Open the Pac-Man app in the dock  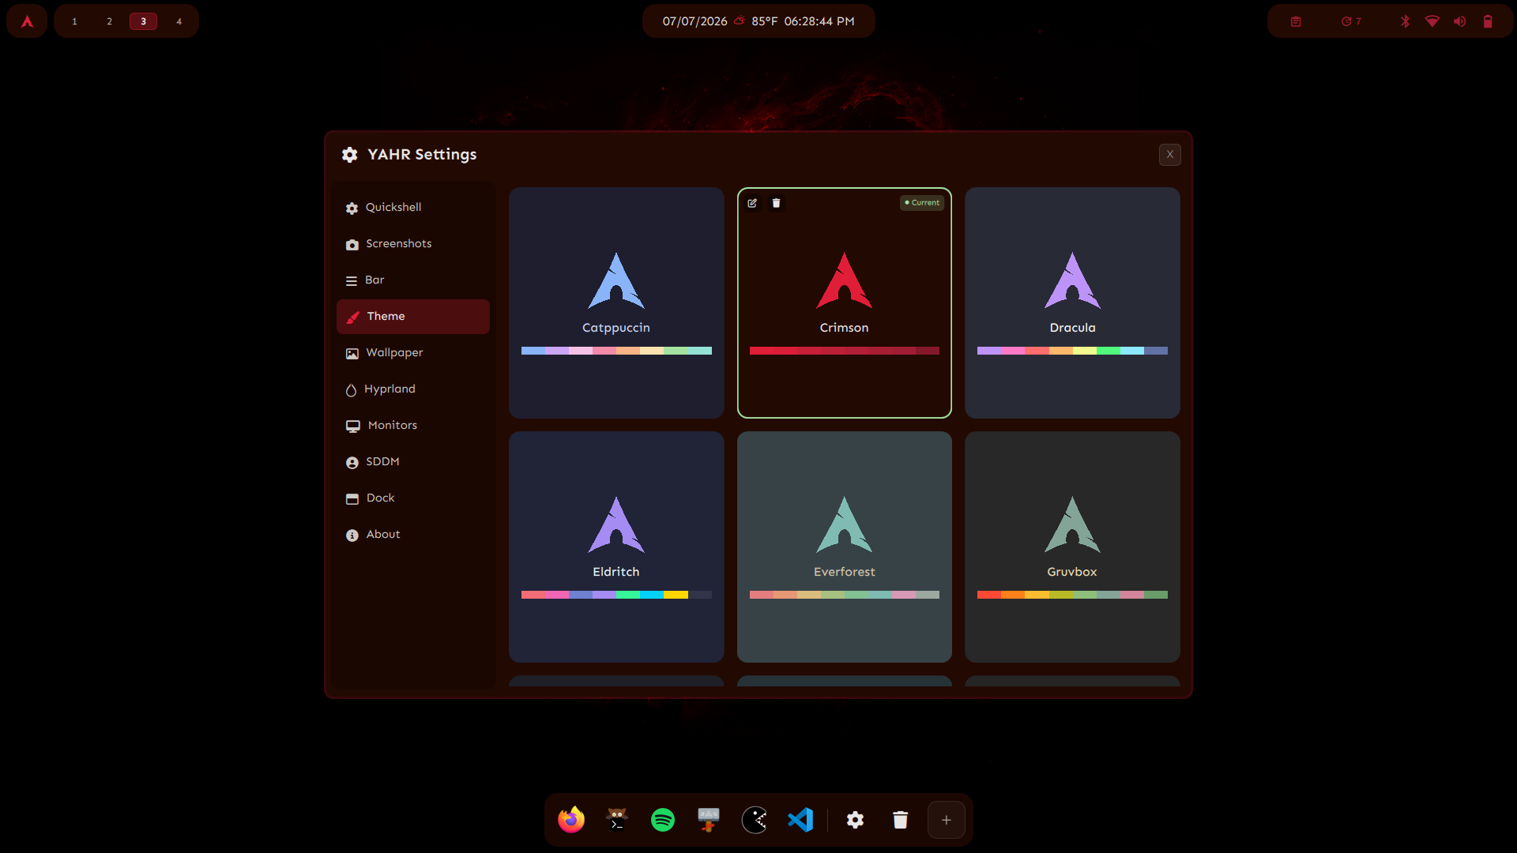point(755,820)
